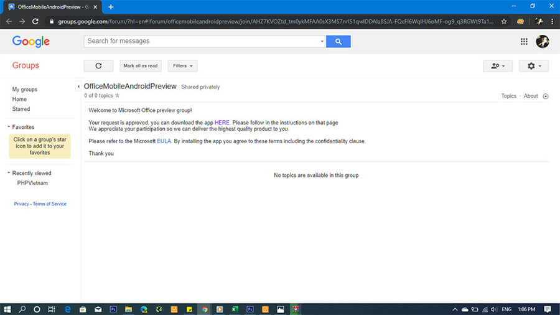Open the Google apps grid
Viewport: 560px width, 315px height.
524,41
